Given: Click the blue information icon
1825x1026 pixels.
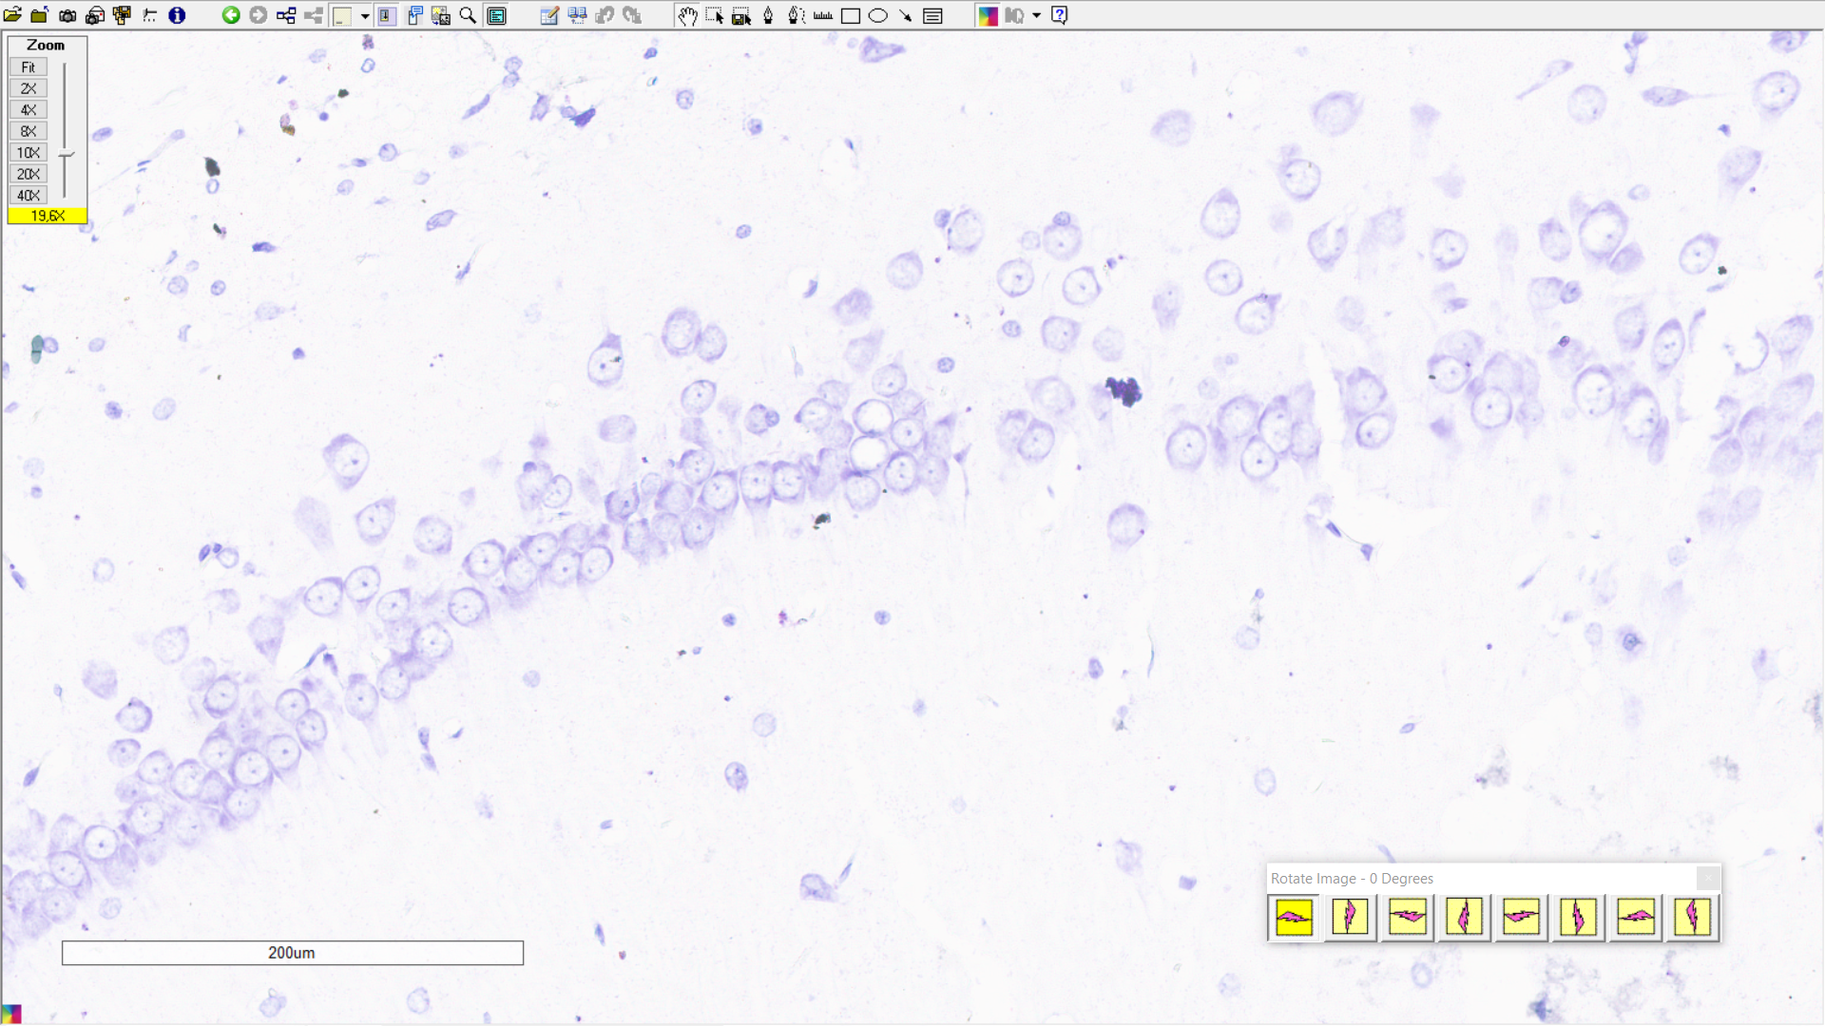Looking at the screenshot, I should pos(177,15).
